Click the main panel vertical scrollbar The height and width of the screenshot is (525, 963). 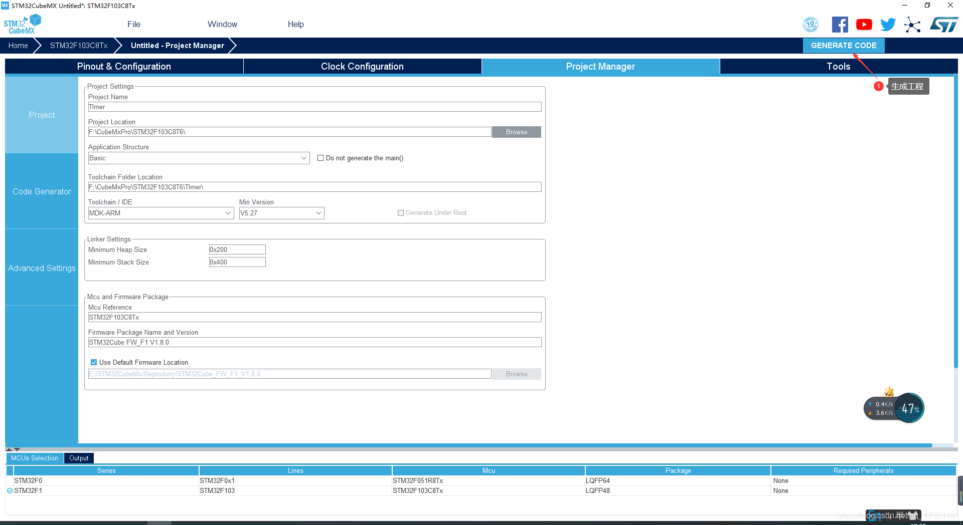pyautogui.click(x=956, y=220)
